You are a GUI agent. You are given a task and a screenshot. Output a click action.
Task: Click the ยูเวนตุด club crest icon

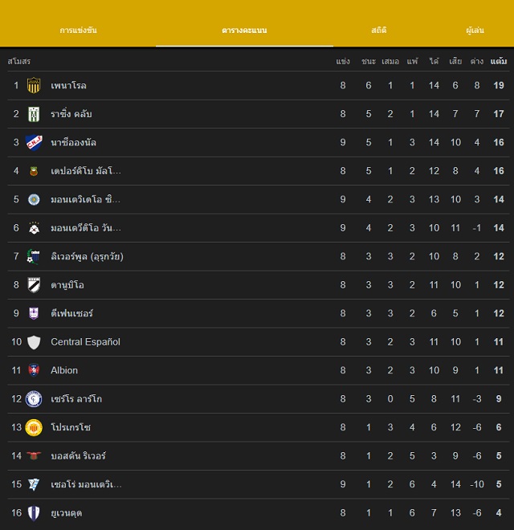tap(34, 513)
